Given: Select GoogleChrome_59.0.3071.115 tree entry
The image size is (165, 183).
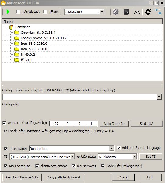Looking at the screenshot, I should [43, 38].
